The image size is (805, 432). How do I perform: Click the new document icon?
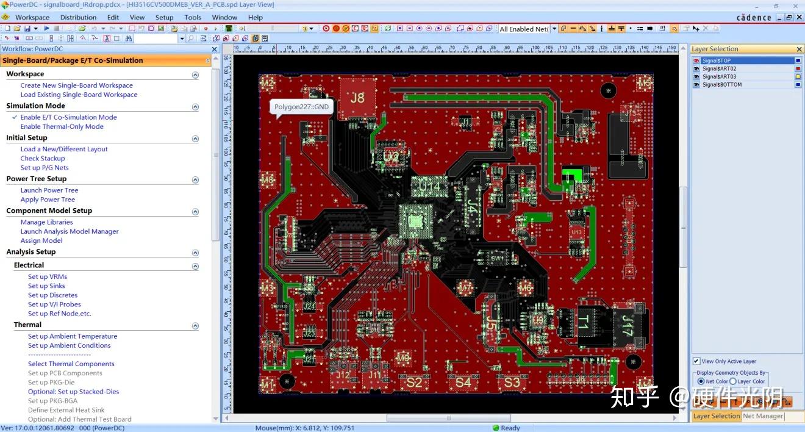(7, 28)
